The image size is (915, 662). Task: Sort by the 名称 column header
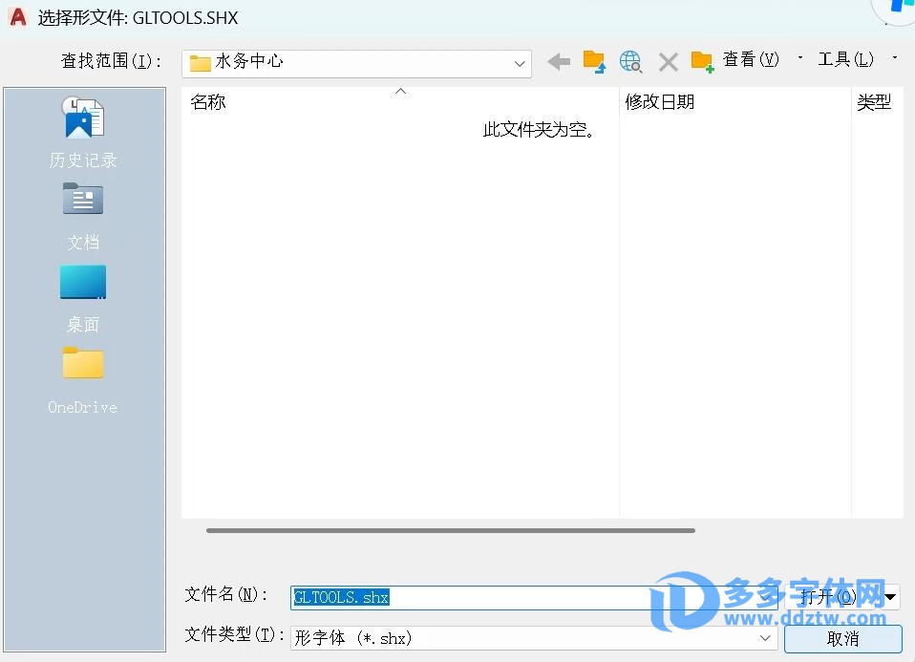point(208,102)
